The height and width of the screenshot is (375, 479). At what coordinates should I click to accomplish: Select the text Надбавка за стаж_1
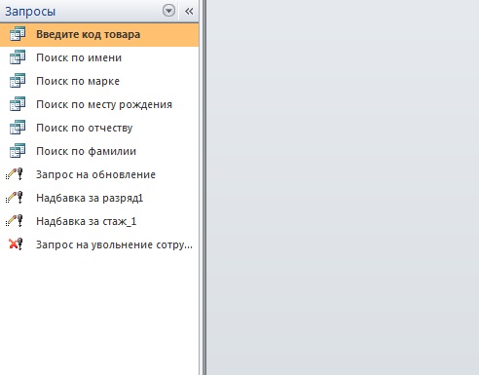(x=87, y=221)
